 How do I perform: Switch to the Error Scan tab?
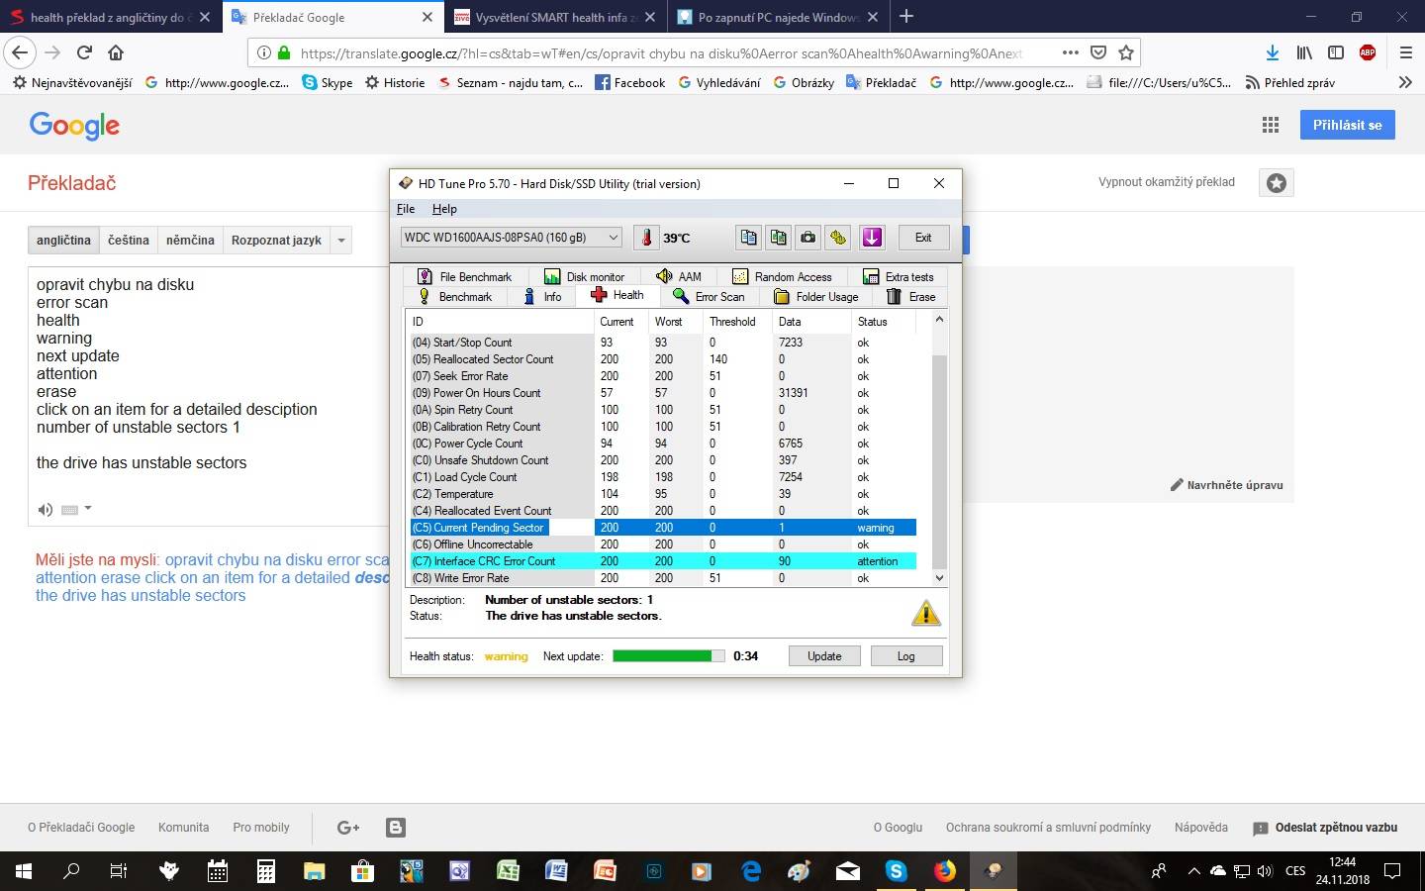coord(709,297)
